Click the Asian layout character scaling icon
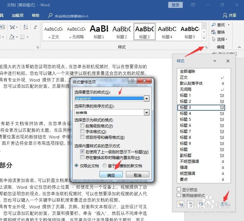 pos(12,27)
